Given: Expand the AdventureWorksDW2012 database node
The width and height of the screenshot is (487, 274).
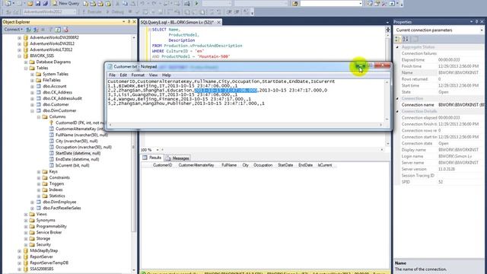Looking at the screenshot, I should pos(19,44).
